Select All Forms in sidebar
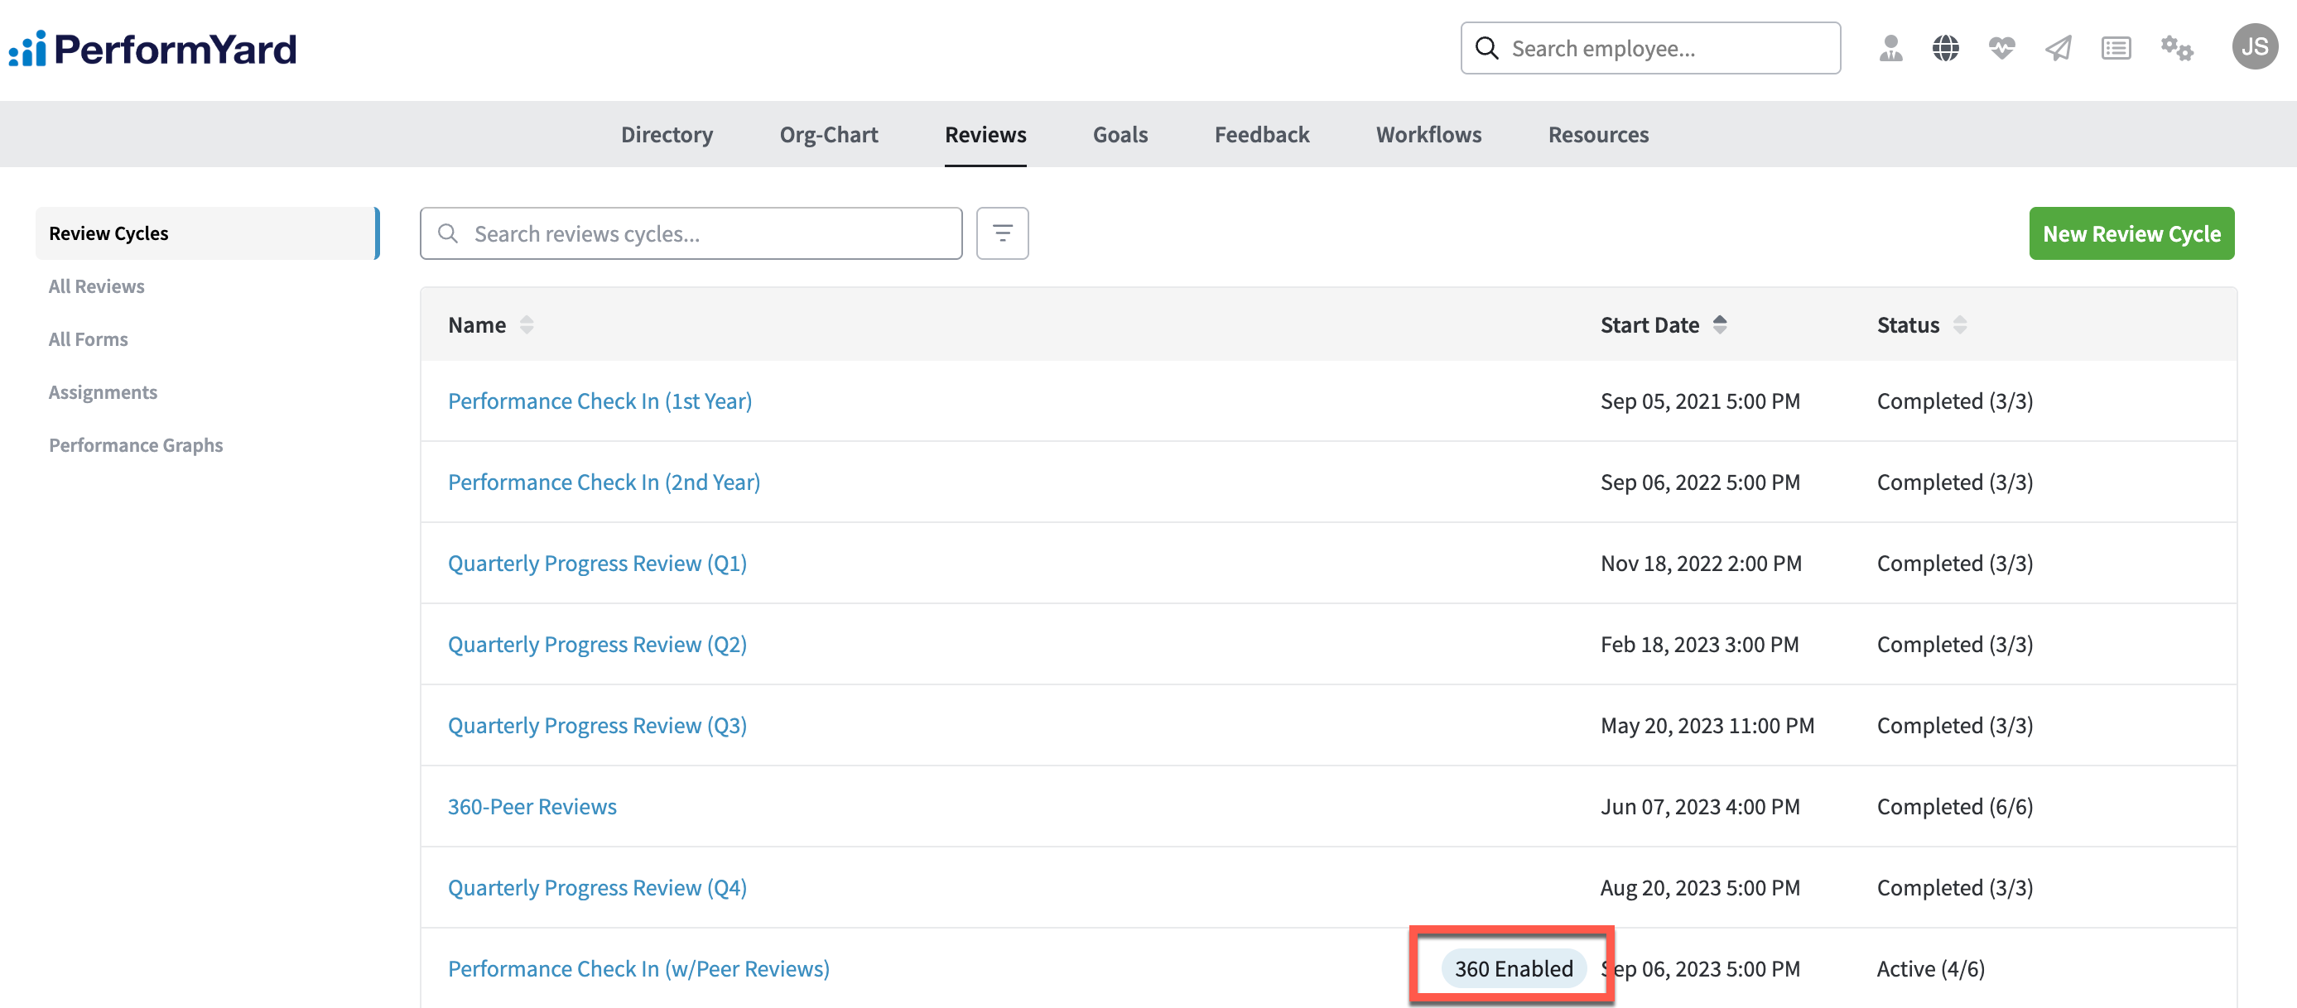 click(89, 339)
